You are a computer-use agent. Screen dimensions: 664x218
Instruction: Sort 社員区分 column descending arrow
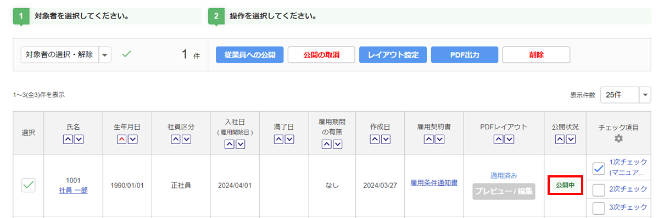(x=186, y=139)
